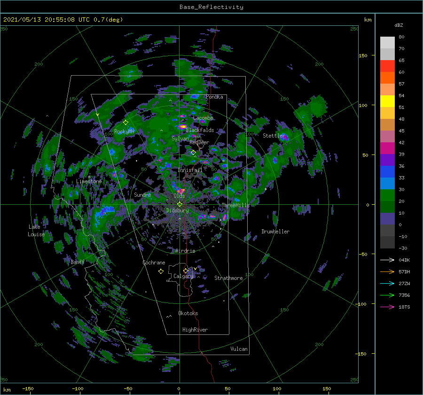Viewport: 423px width, 395px height.
Task: Click the Olds town label
Action: point(179,196)
